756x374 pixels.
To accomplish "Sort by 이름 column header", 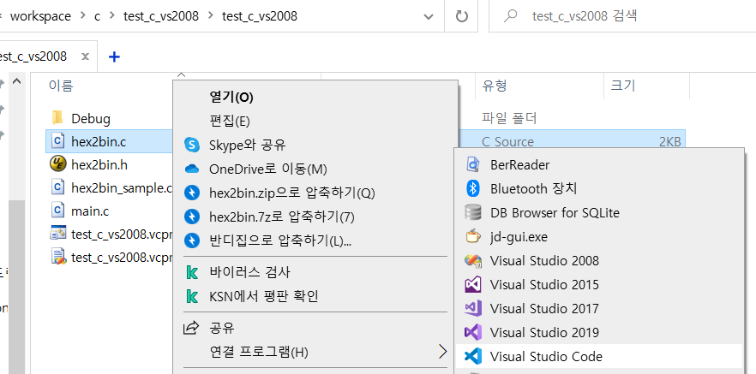I will pyautogui.click(x=61, y=86).
